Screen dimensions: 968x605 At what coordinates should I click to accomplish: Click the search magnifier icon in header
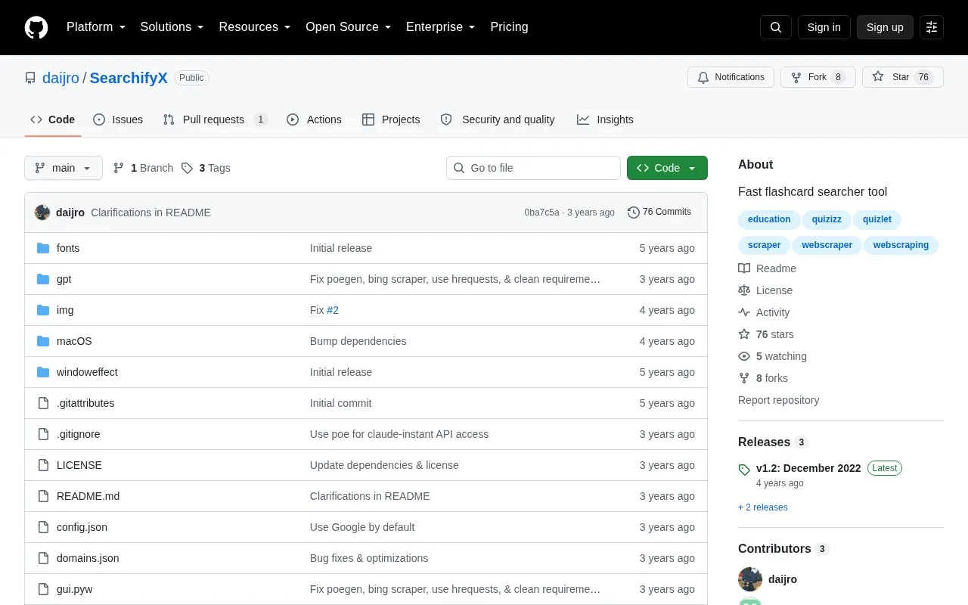(x=776, y=27)
